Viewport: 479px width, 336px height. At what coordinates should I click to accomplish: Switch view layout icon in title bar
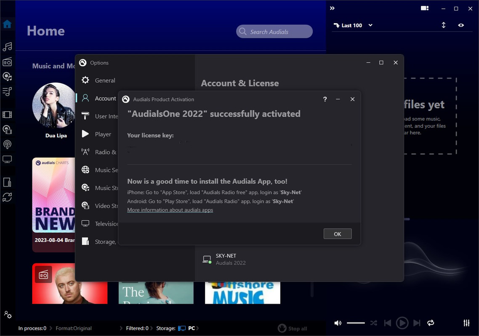pyautogui.click(x=425, y=8)
